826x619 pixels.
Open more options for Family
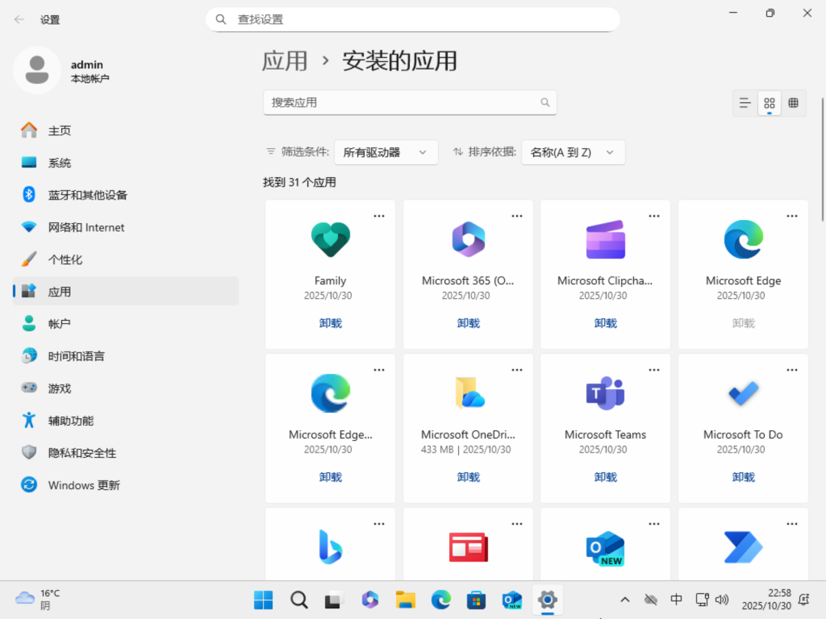pos(379,216)
